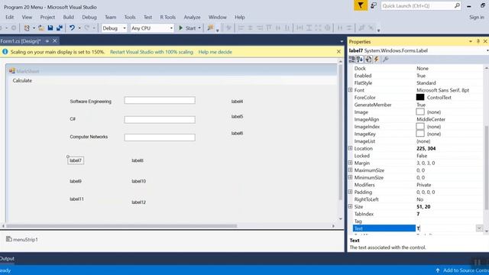Expand the Size property

point(350,206)
